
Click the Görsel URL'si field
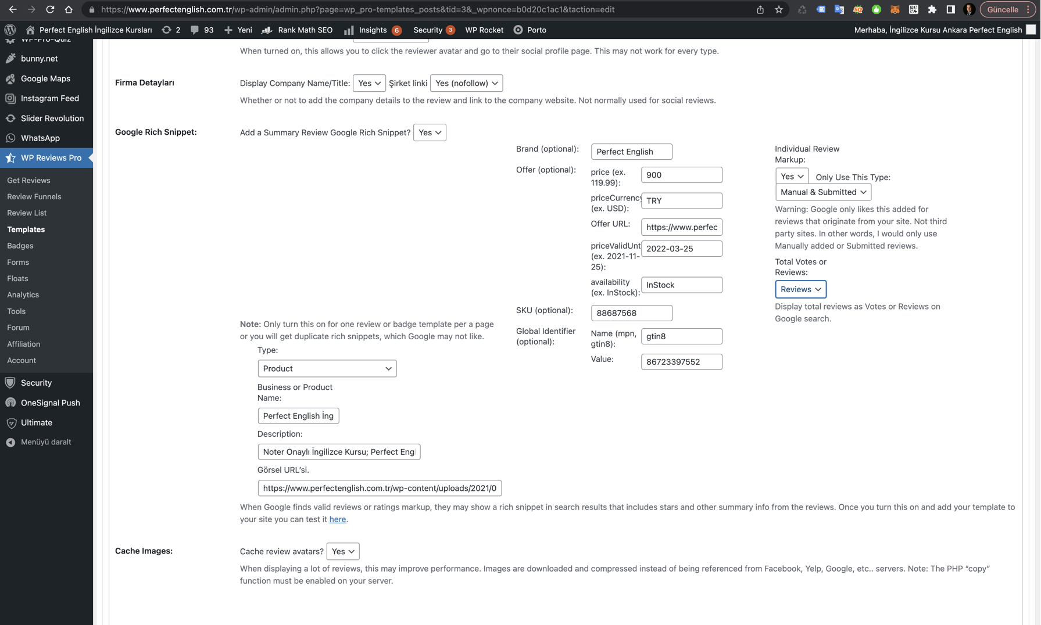[x=380, y=488]
